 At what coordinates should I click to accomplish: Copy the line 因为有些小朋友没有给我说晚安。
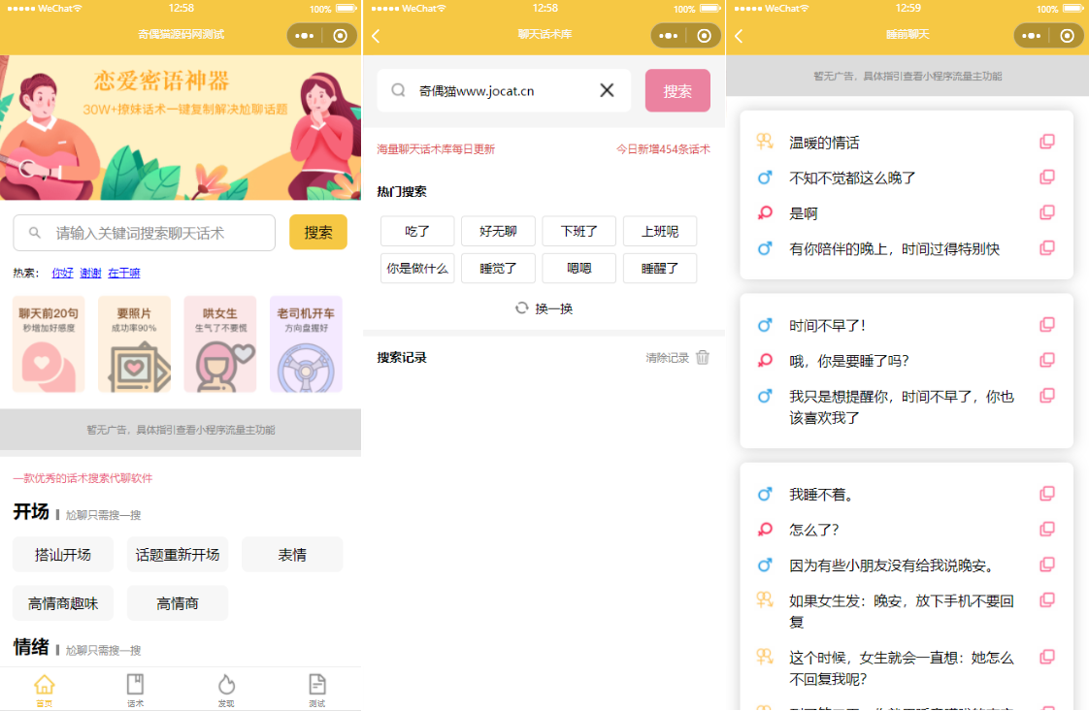1047,565
